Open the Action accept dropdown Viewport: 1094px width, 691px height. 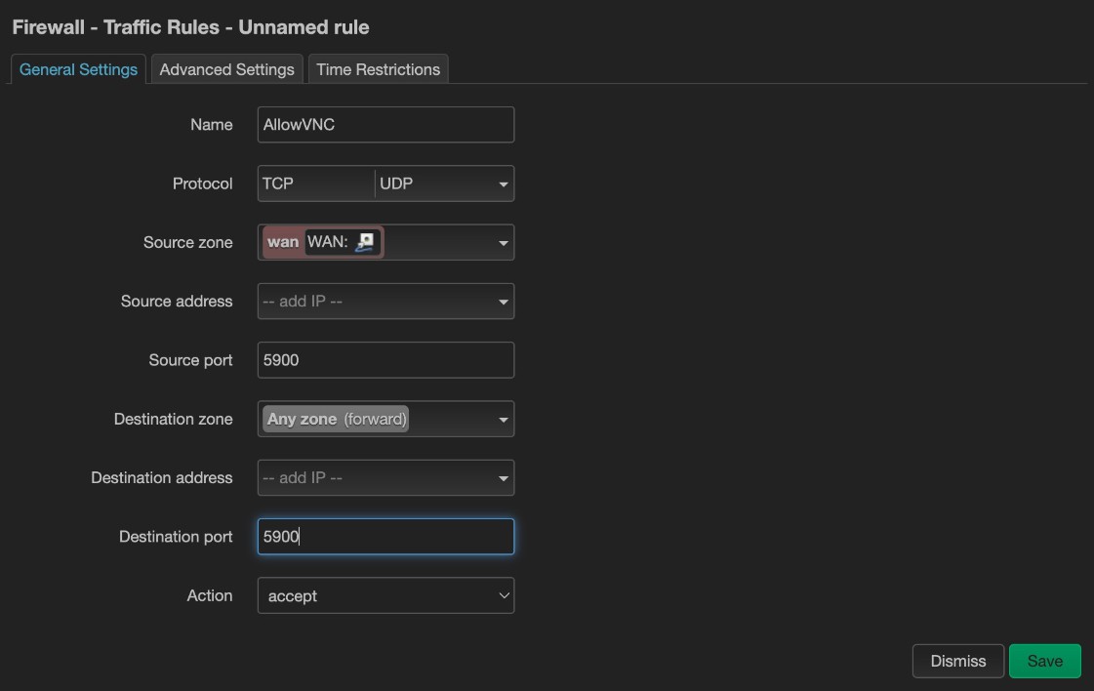385,595
